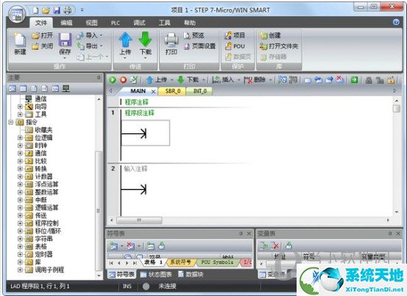407x296 pixels.
Task: Click the quick-access save icon in title bar
Action: click(57, 10)
